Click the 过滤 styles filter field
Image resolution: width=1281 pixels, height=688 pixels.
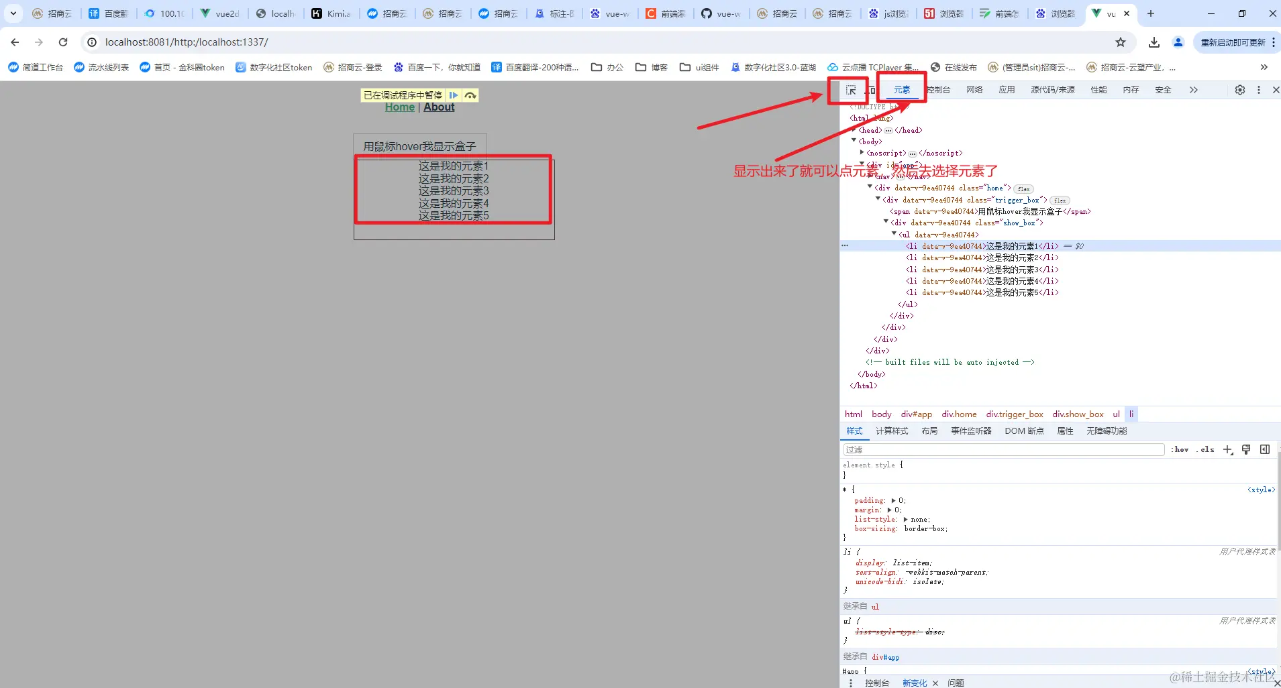1003,450
